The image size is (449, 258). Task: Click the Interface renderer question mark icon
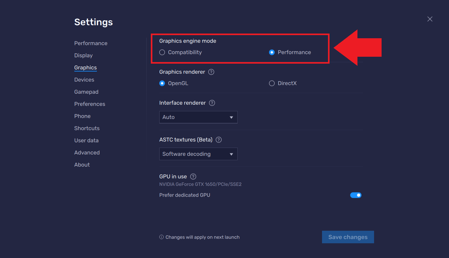point(212,103)
